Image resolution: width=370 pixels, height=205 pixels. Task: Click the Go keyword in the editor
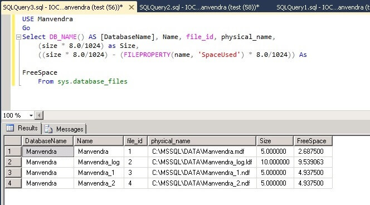point(26,28)
